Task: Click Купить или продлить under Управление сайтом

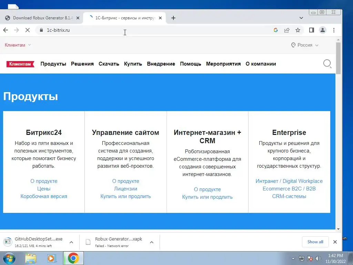Action: pyautogui.click(x=125, y=196)
